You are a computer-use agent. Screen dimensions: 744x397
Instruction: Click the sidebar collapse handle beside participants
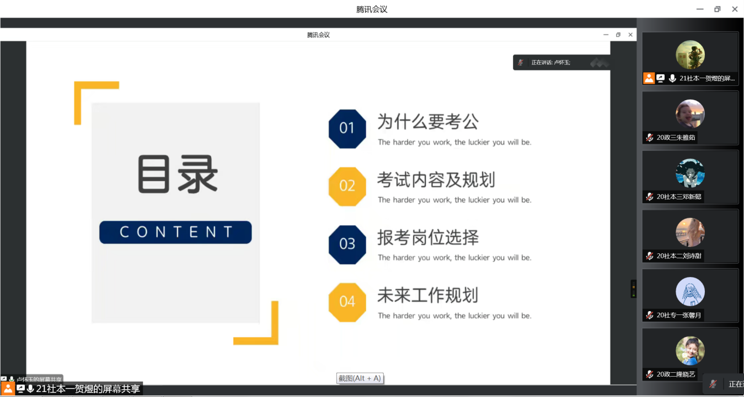(633, 289)
